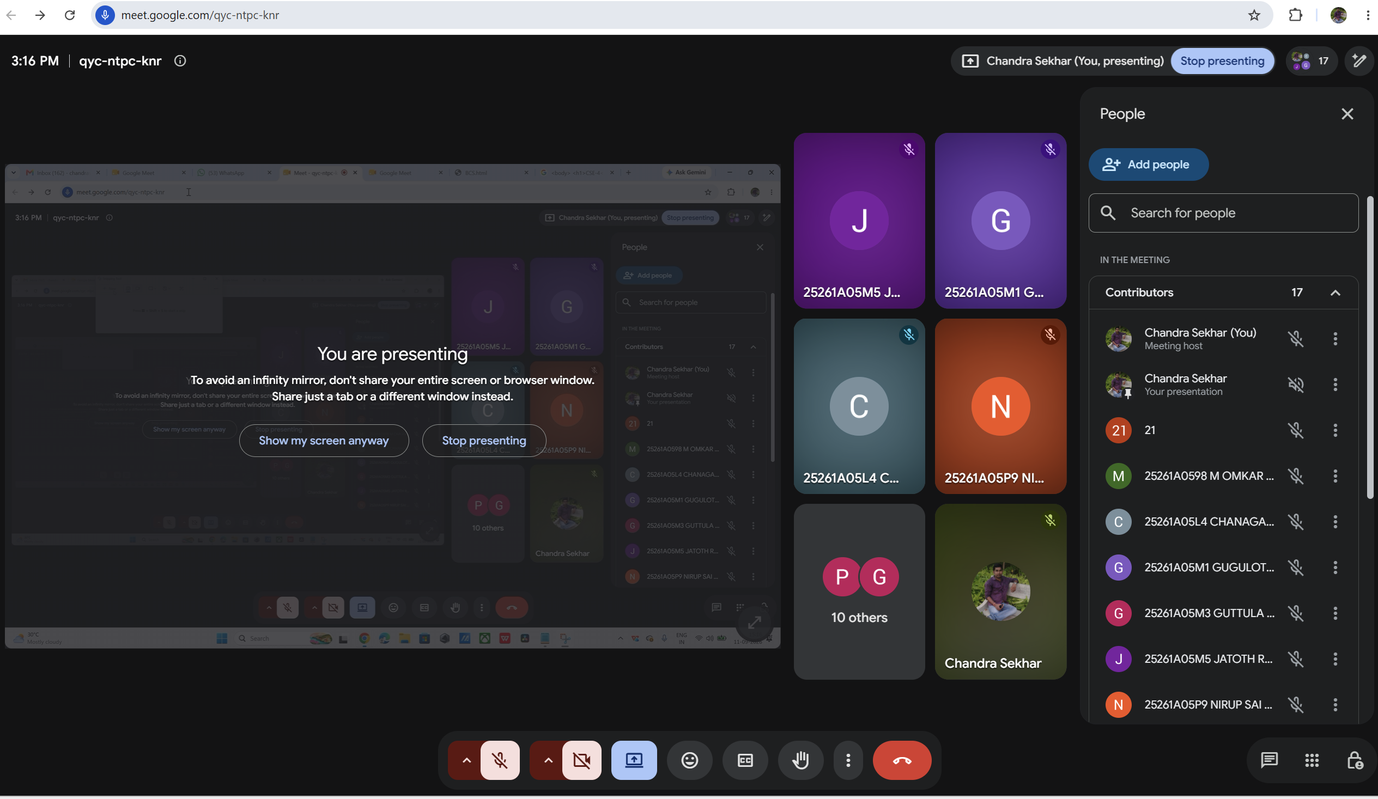Image resolution: width=1378 pixels, height=799 pixels.
Task: Click the voice search microphone in address bar
Action: click(105, 15)
